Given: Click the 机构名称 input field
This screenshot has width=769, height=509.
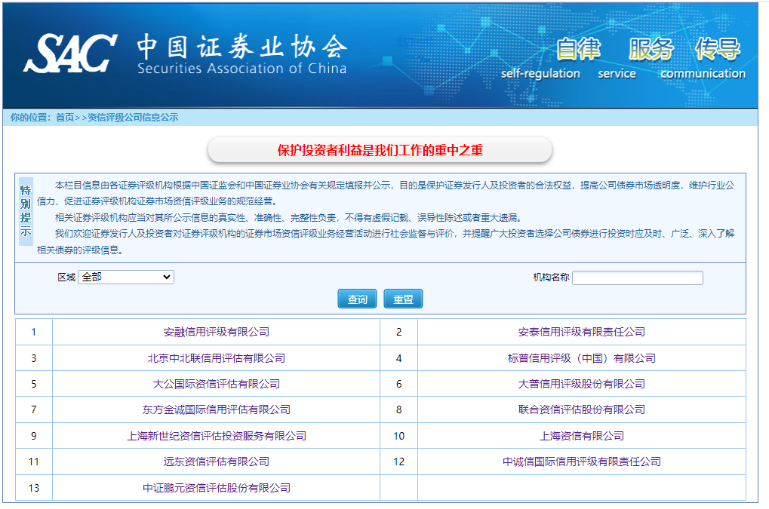Looking at the screenshot, I should (x=638, y=277).
